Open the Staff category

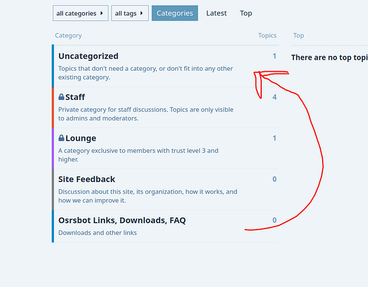(75, 97)
